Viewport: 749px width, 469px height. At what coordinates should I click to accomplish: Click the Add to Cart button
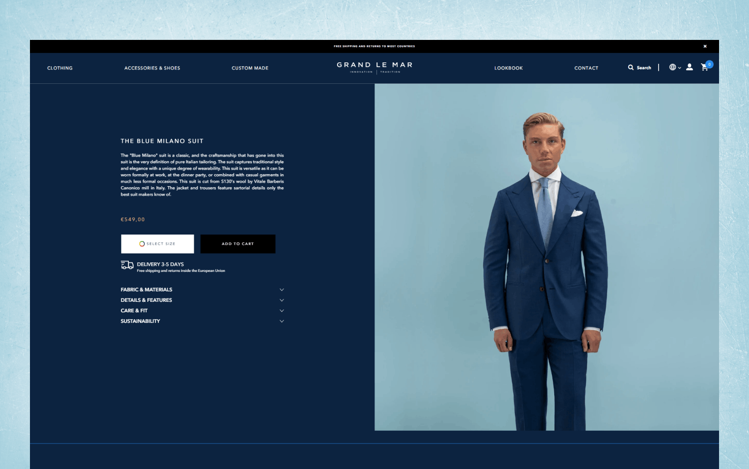(238, 244)
